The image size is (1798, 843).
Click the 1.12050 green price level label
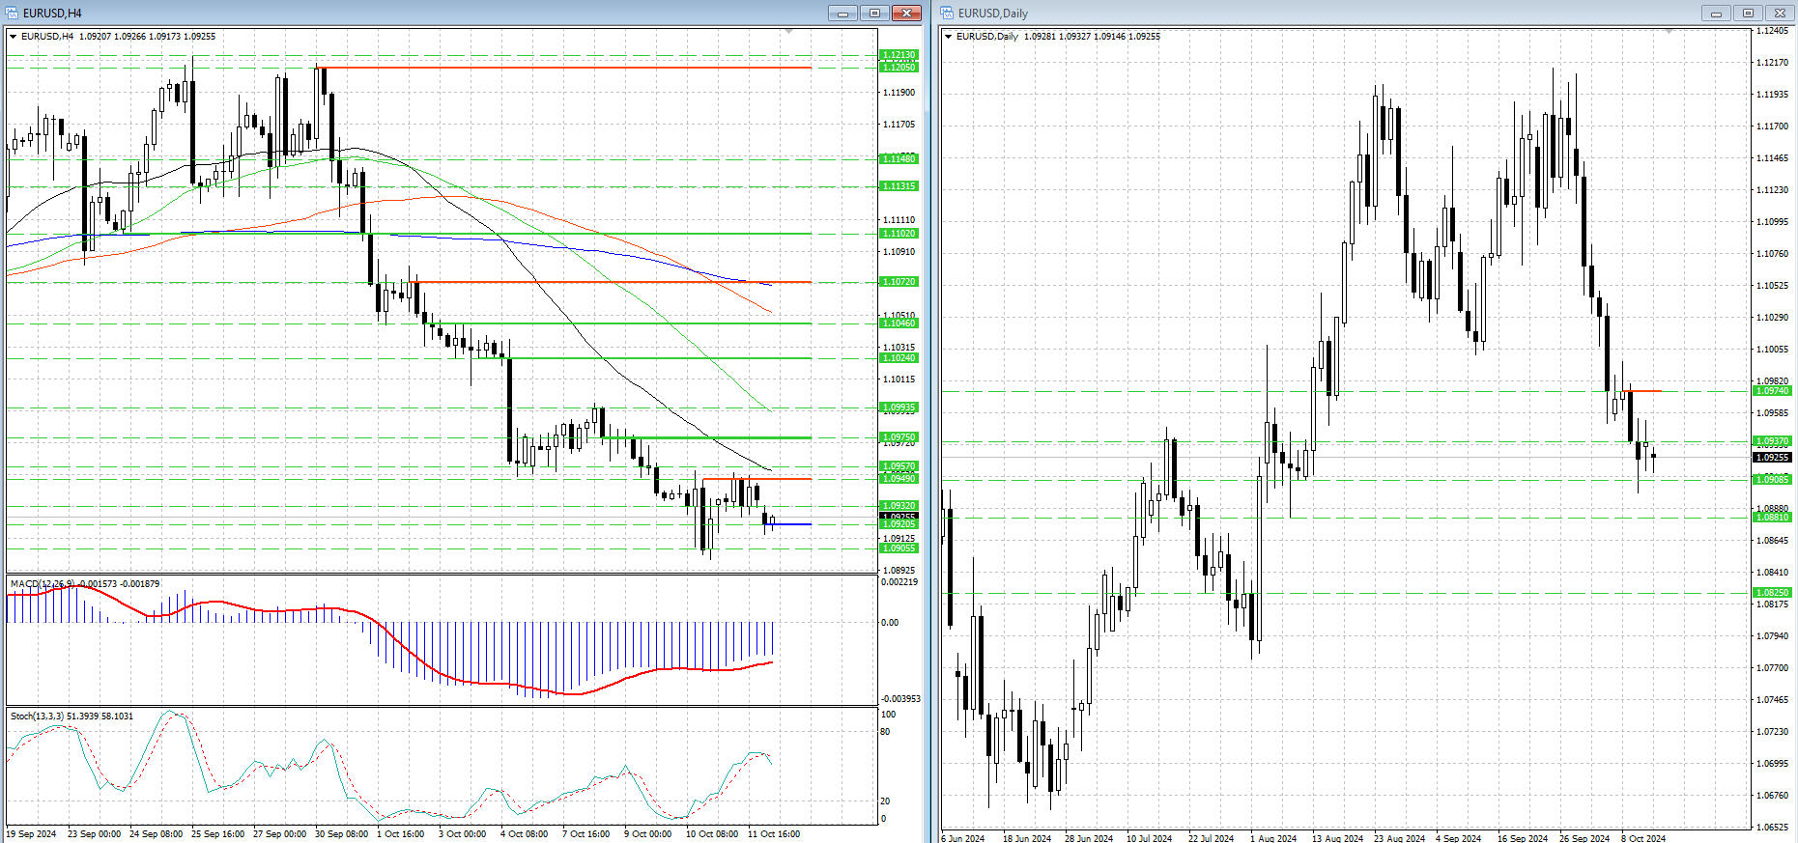click(899, 68)
